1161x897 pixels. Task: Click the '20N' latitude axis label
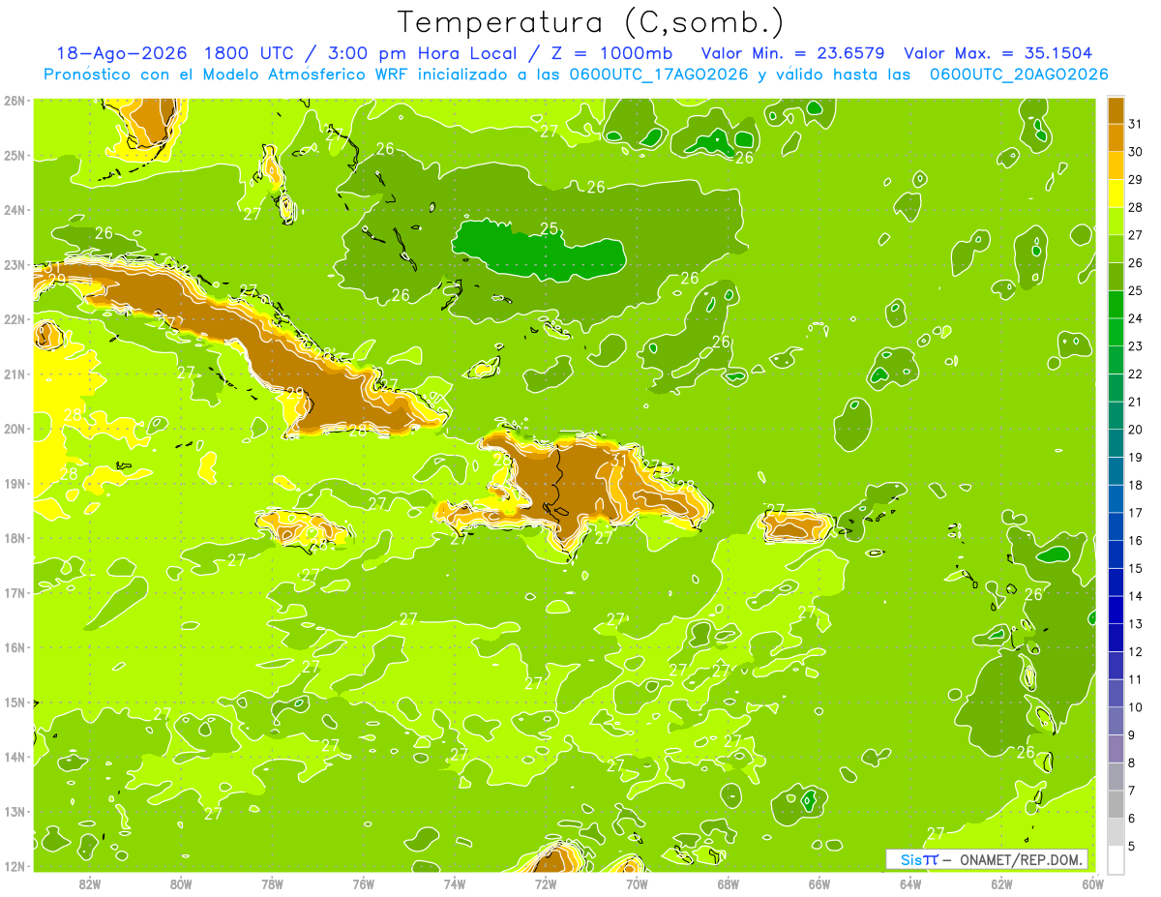[x=15, y=429]
